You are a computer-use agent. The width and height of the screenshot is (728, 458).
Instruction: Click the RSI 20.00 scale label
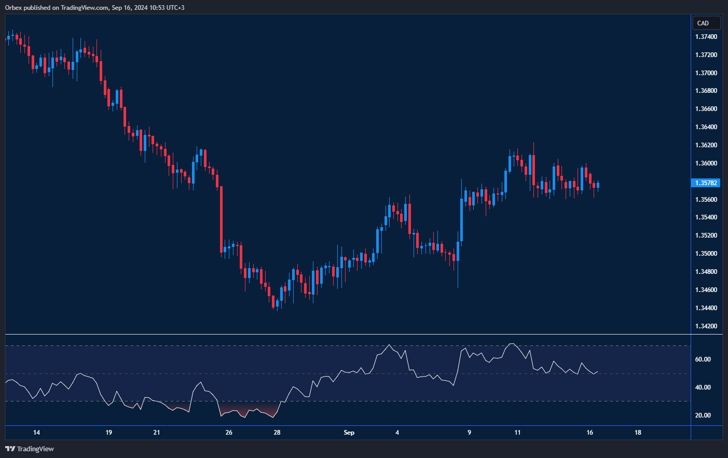pos(703,415)
